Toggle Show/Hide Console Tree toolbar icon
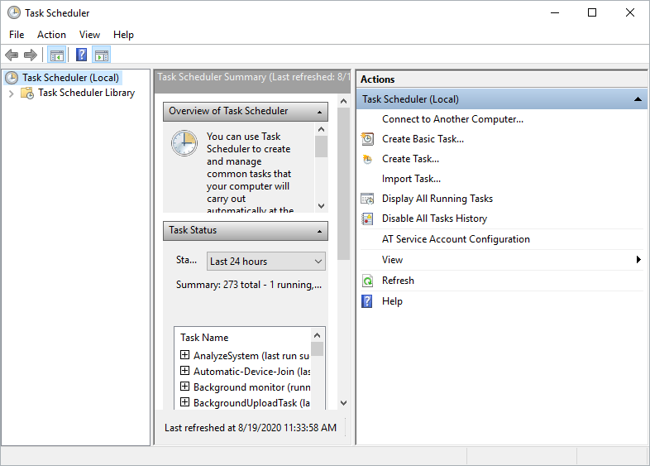 point(57,55)
